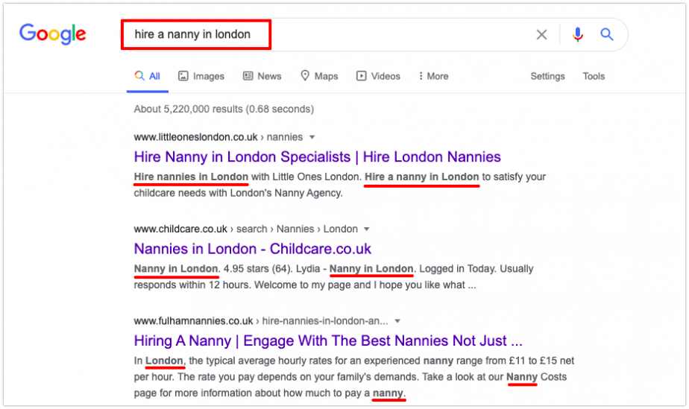
Task: Click snippet text '4.95 stars (64)'
Action: click(x=257, y=269)
